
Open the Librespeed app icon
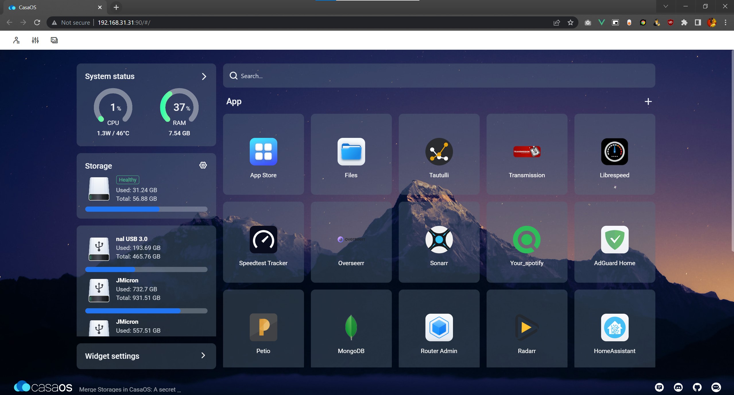pyautogui.click(x=614, y=152)
